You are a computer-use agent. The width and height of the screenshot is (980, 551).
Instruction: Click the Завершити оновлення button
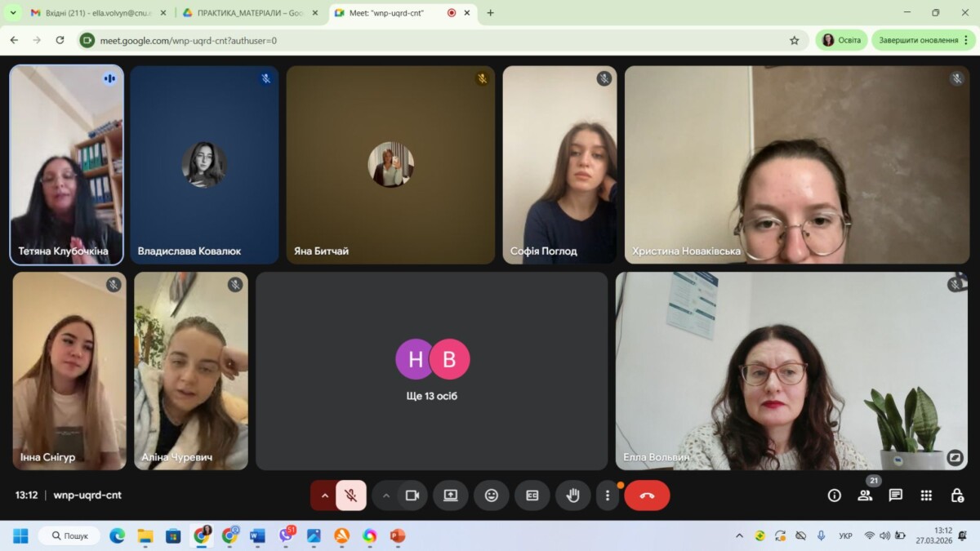click(919, 40)
